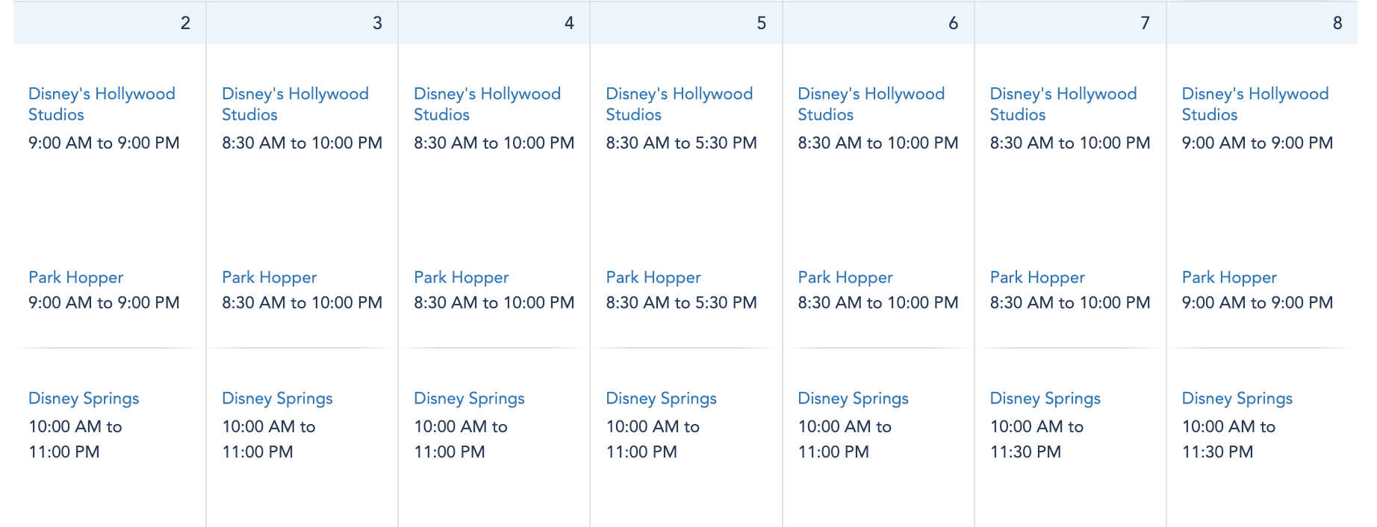1377x527 pixels.
Task: Open Disney Springs link for day 7
Action: pos(1045,399)
